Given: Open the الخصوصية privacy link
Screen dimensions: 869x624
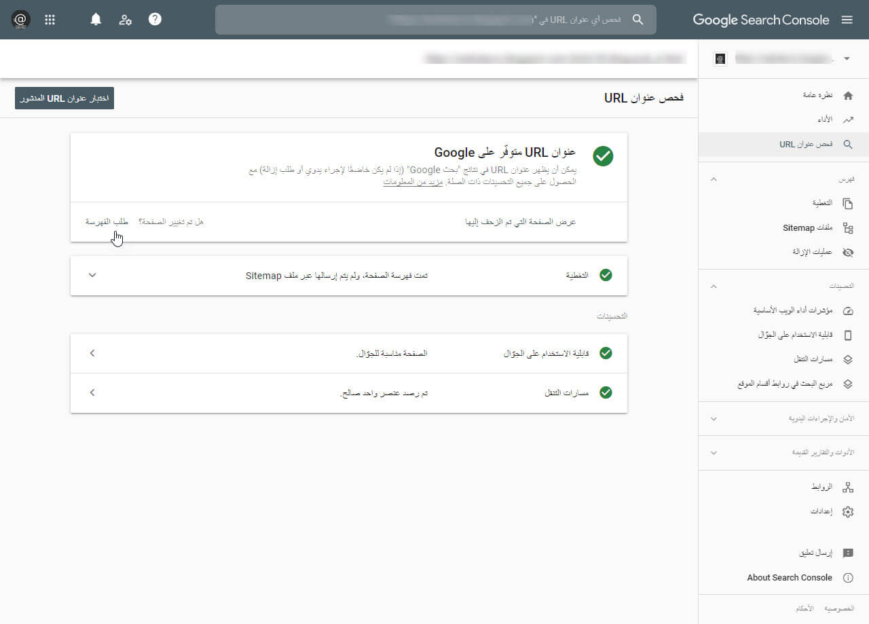Looking at the screenshot, I should pos(839,608).
